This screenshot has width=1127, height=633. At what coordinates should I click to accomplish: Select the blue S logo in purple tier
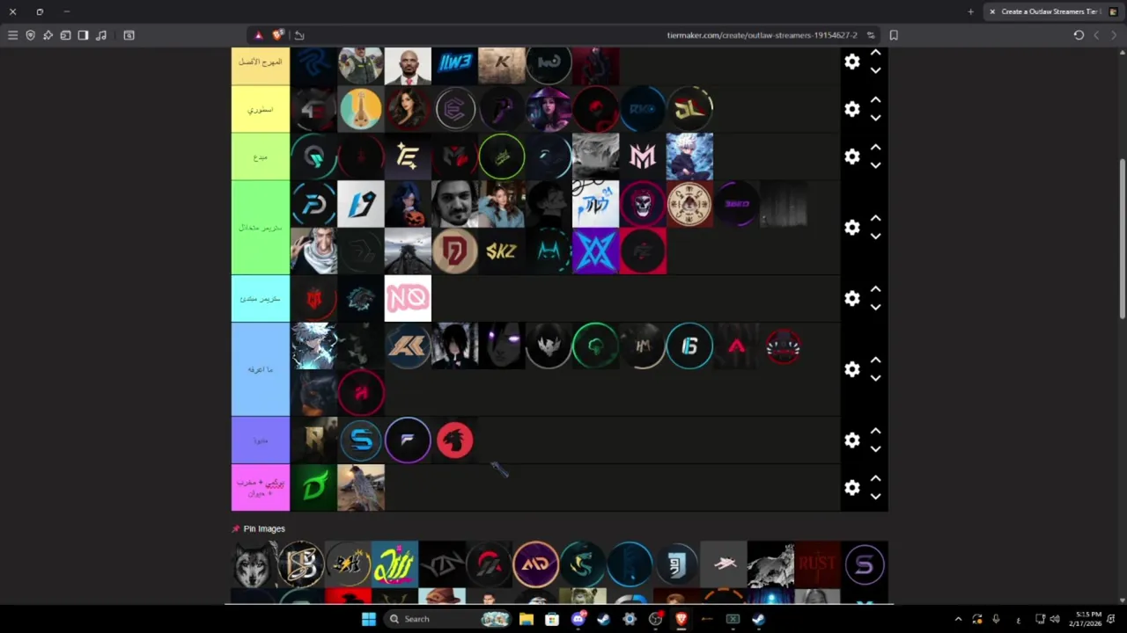[x=361, y=440]
